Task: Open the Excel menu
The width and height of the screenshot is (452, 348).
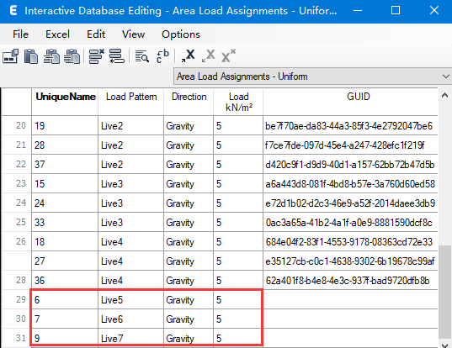Action: (57, 34)
